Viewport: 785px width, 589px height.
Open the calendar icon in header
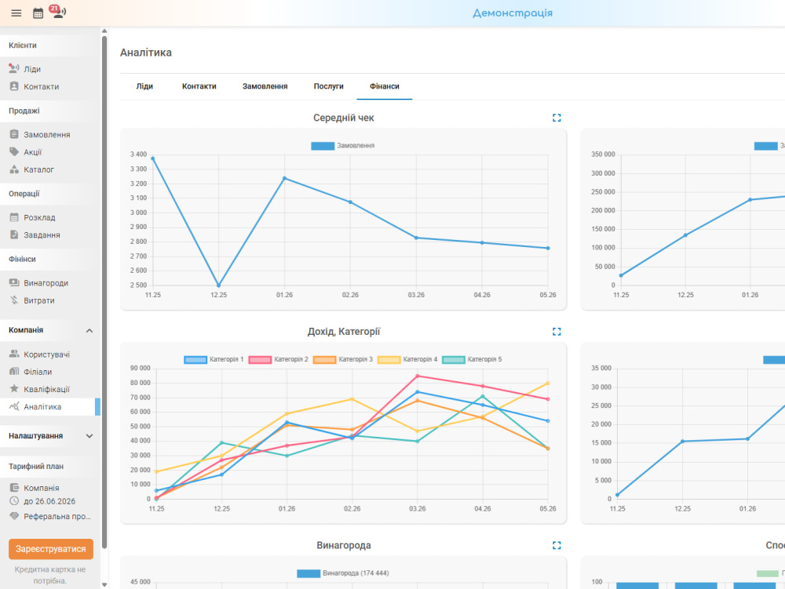[38, 13]
